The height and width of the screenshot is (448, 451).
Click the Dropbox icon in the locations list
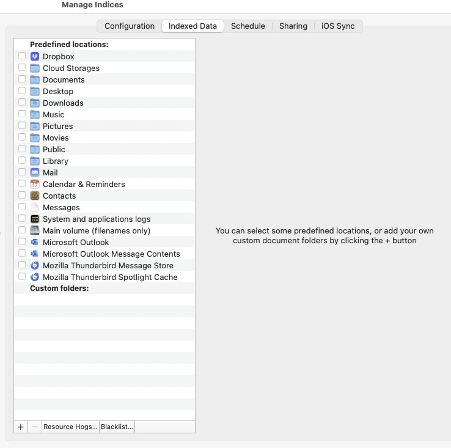click(x=35, y=56)
